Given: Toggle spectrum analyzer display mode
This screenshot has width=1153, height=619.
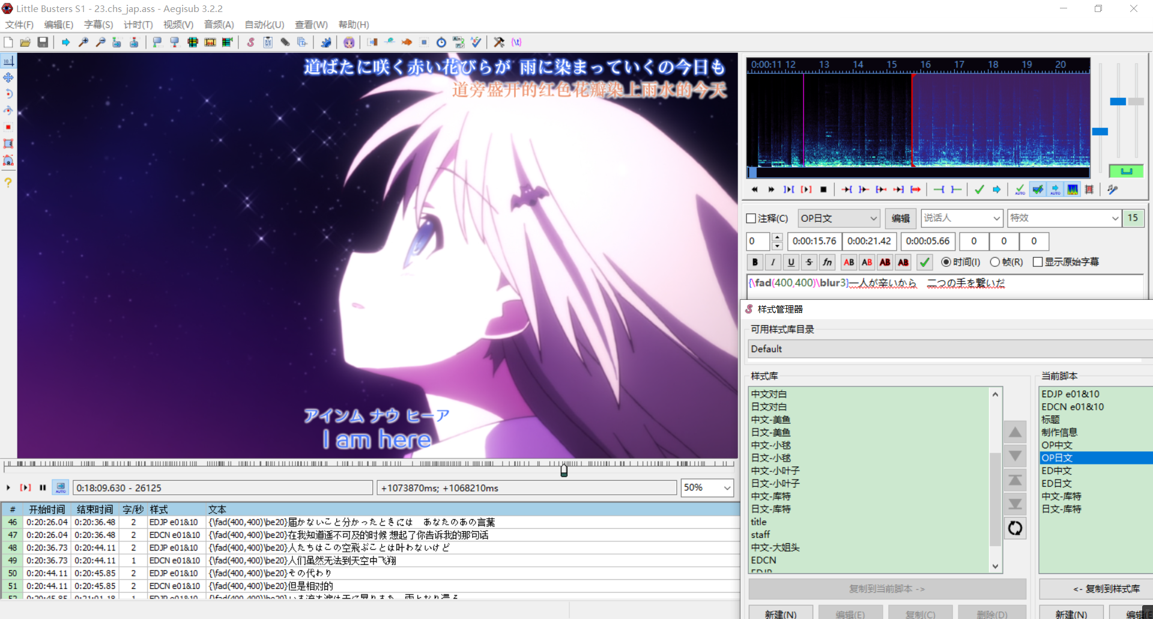Looking at the screenshot, I should coord(1073,189).
